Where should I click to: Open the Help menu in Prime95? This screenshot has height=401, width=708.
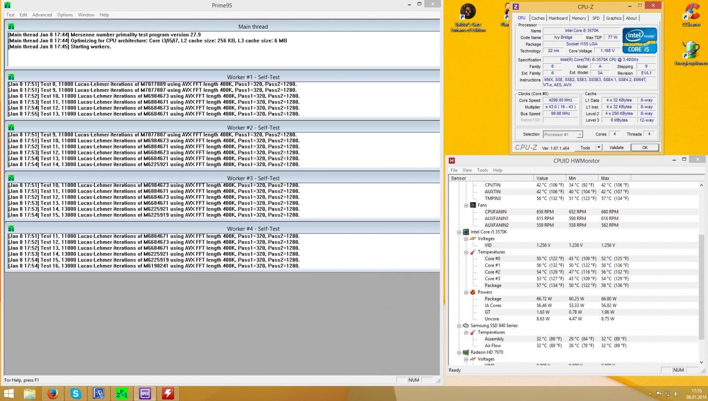coord(104,15)
